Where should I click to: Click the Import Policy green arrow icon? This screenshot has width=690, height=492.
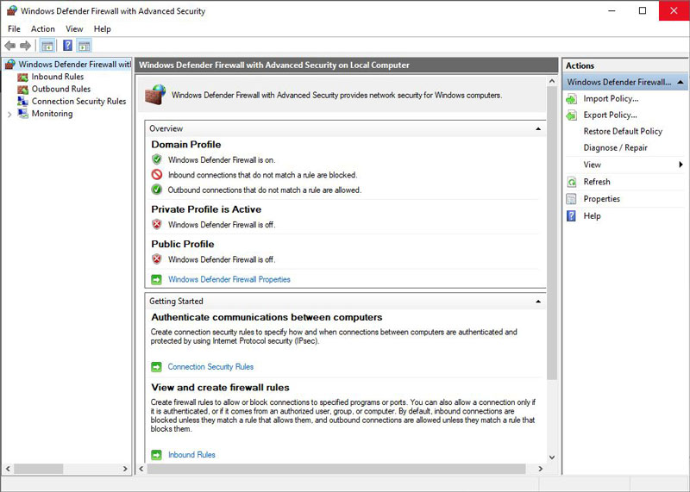pos(571,99)
